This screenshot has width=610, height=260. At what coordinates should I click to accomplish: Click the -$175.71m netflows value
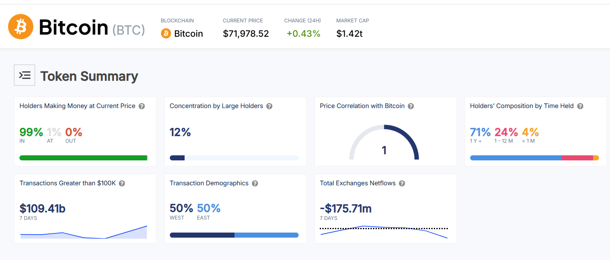pyautogui.click(x=346, y=209)
